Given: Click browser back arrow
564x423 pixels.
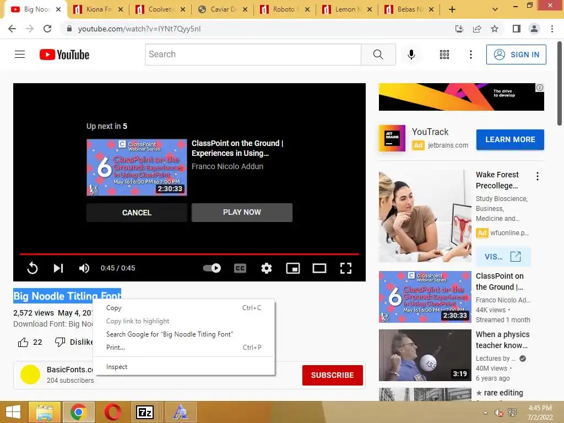Looking at the screenshot, I should coord(12,29).
